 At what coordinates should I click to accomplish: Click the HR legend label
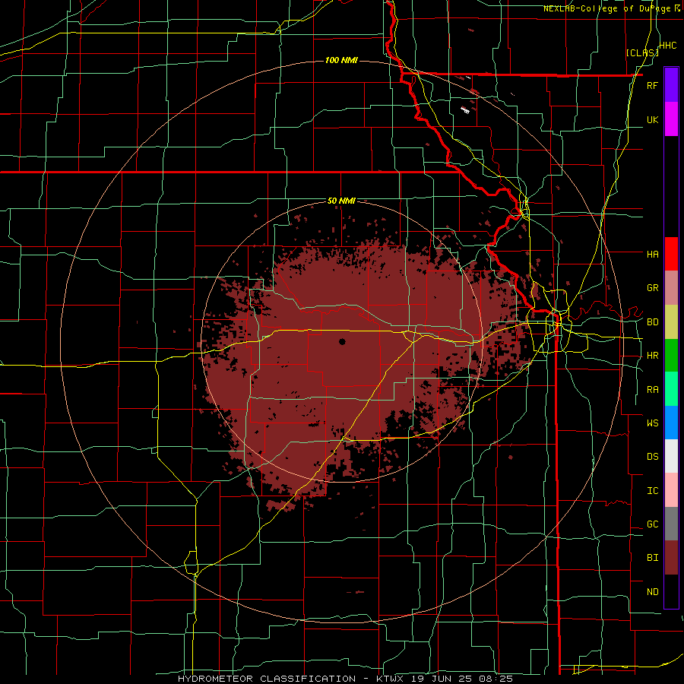pyautogui.click(x=652, y=356)
